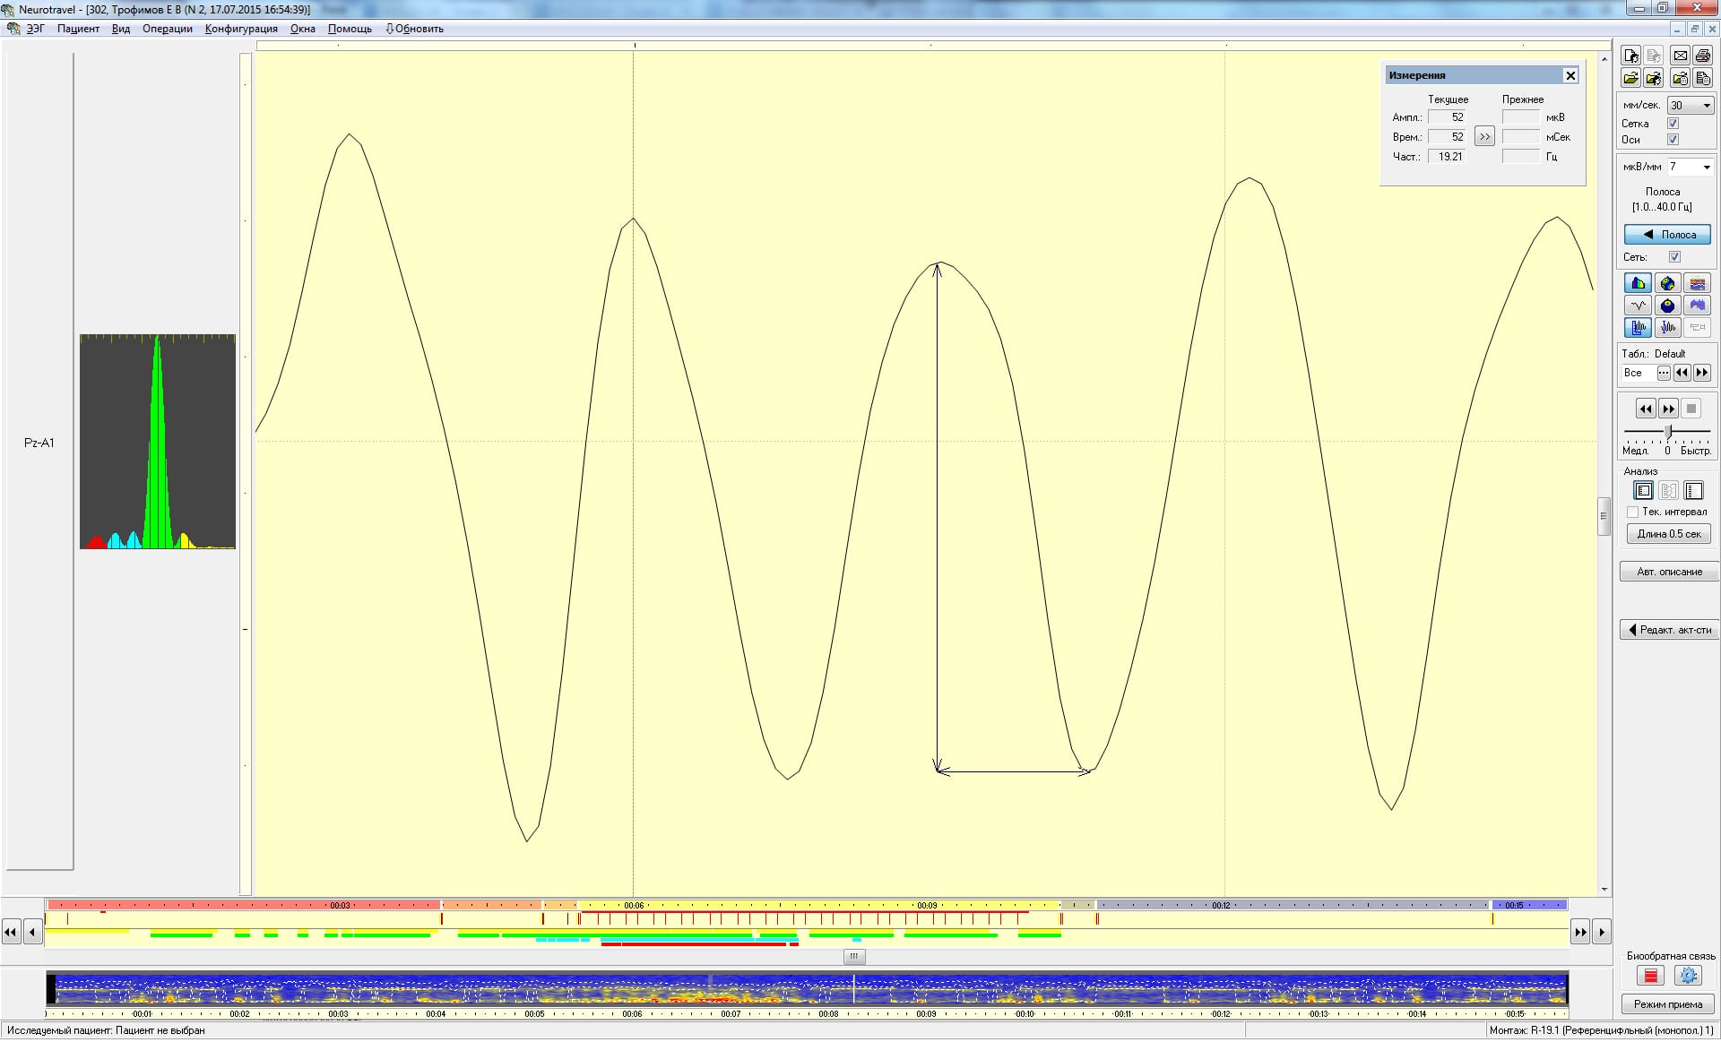Enable the Тек. интервал checkbox
Image resolution: width=1721 pixels, height=1042 pixels.
(1633, 512)
